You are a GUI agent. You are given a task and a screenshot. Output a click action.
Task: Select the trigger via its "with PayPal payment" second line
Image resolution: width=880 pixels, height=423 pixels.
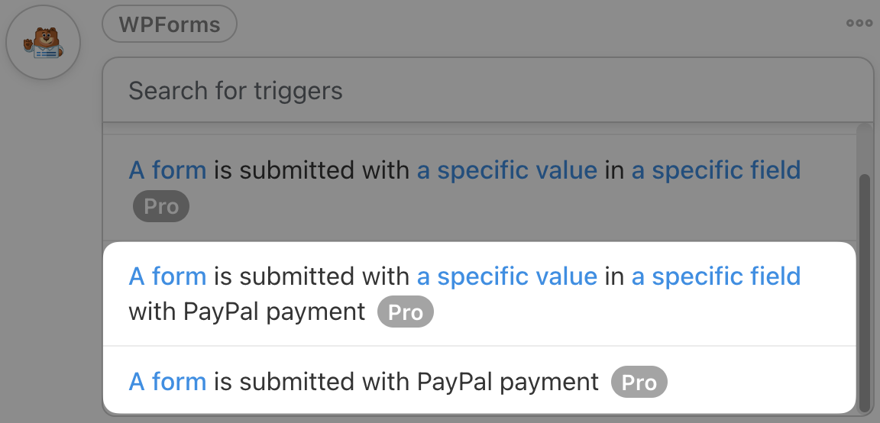(x=247, y=312)
